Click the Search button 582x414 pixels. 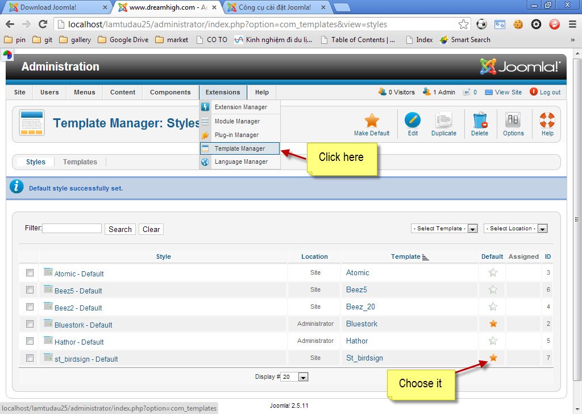click(x=120, y=229)
